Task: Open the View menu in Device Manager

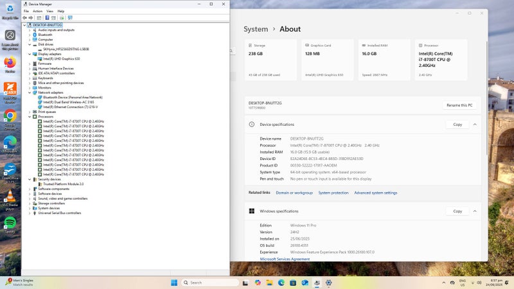Action: coord(50,11)
